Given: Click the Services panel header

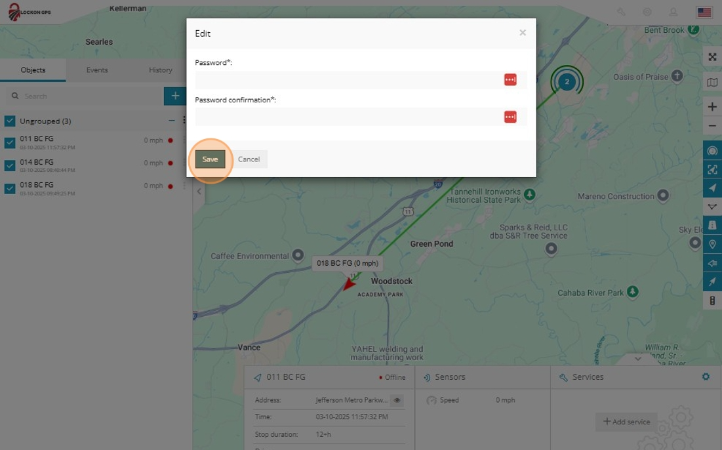Looking at the screenshot, I should (x=636, y=377).
